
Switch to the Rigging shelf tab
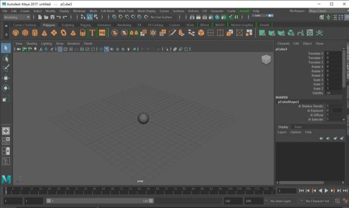click(x=85, y=25)
